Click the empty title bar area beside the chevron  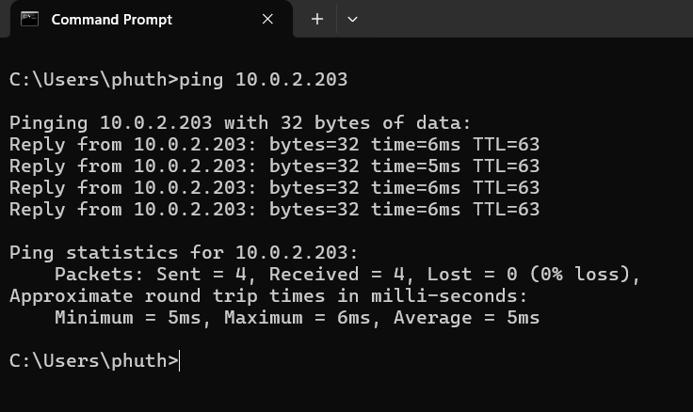click(526, 19)
